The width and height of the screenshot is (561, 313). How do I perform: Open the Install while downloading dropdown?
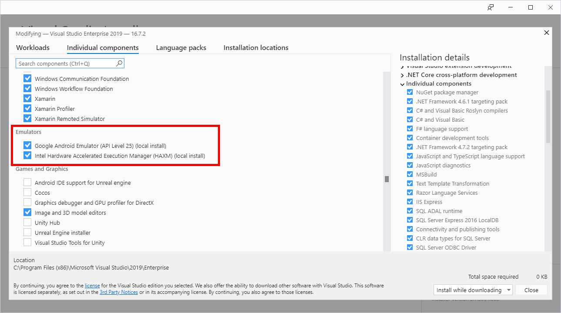(509, 290)
